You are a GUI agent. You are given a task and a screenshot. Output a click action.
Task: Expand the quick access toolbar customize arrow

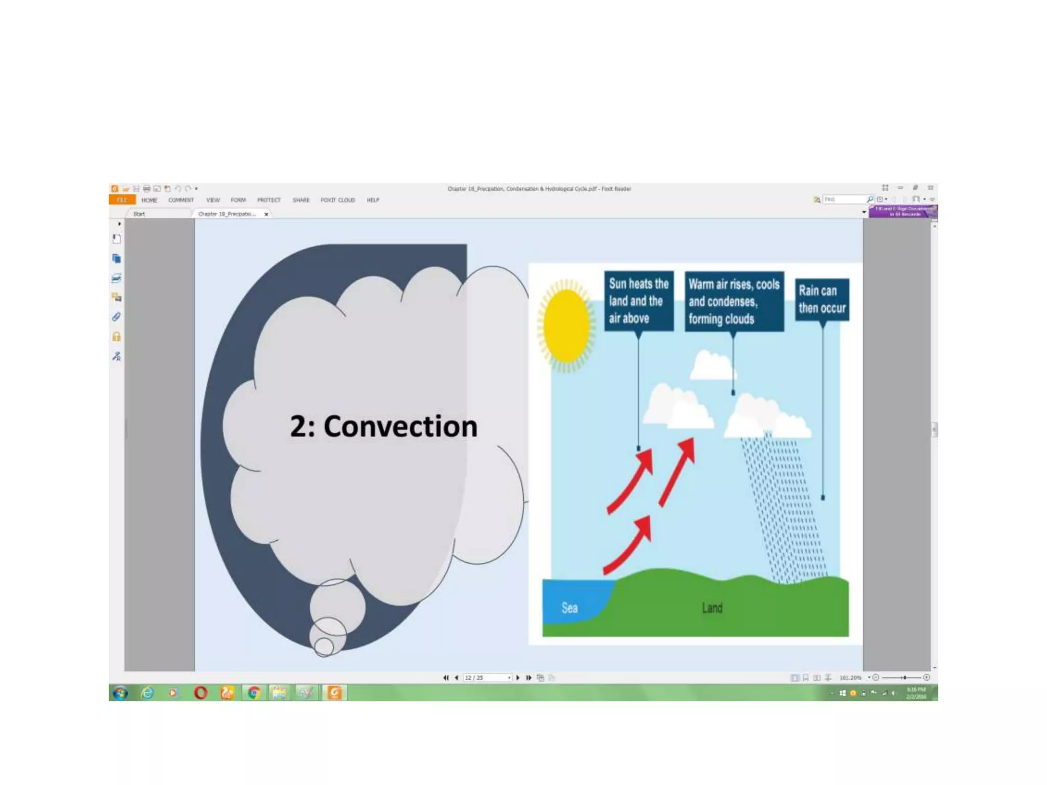point(196,189)
